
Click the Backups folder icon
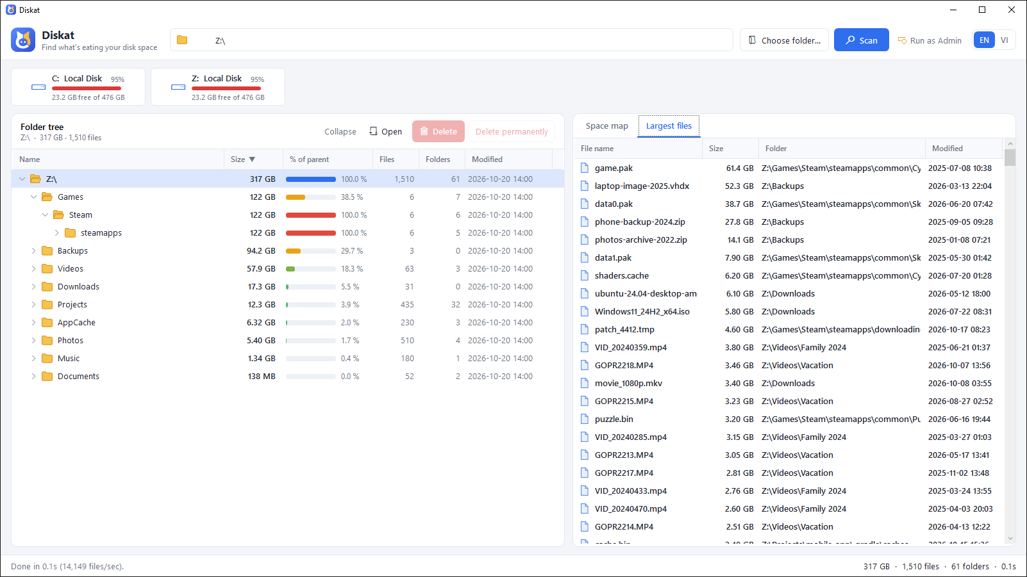[x=47, y=250]
